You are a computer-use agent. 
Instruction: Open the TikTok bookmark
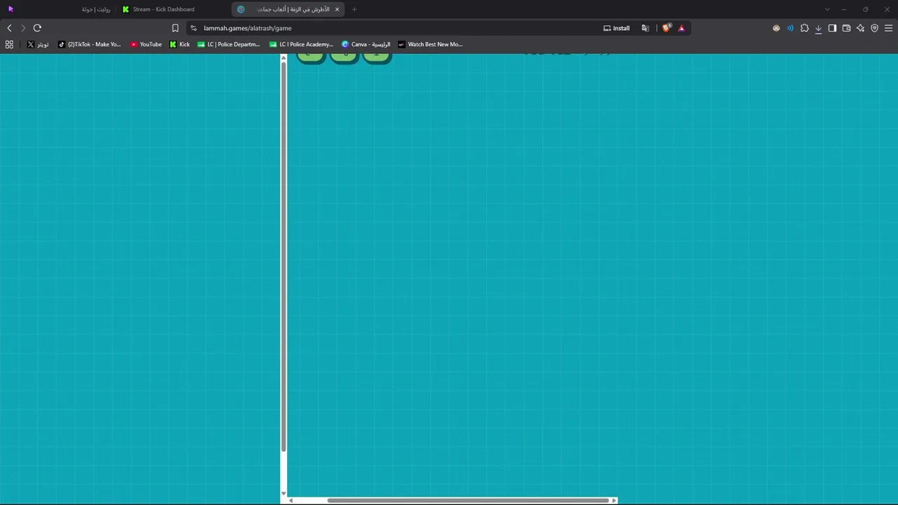coord(89,44)
